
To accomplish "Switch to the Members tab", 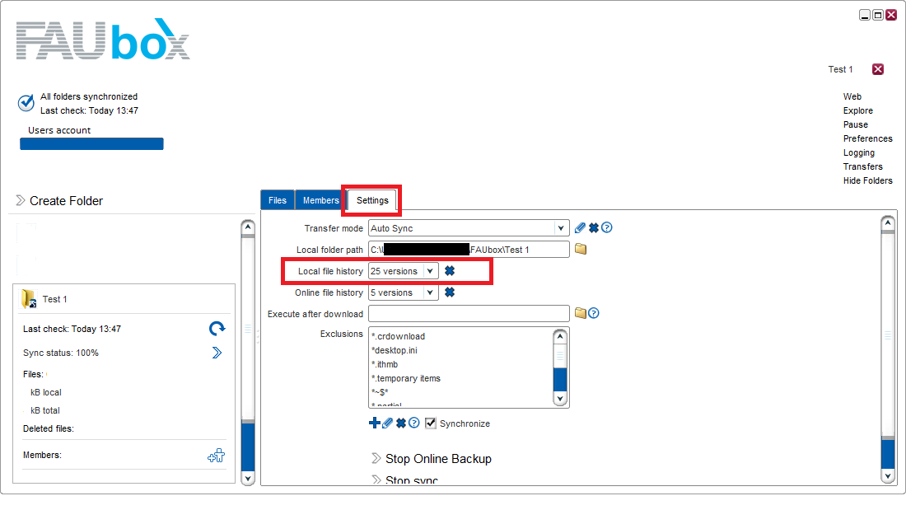I will [x=320, y=199].
